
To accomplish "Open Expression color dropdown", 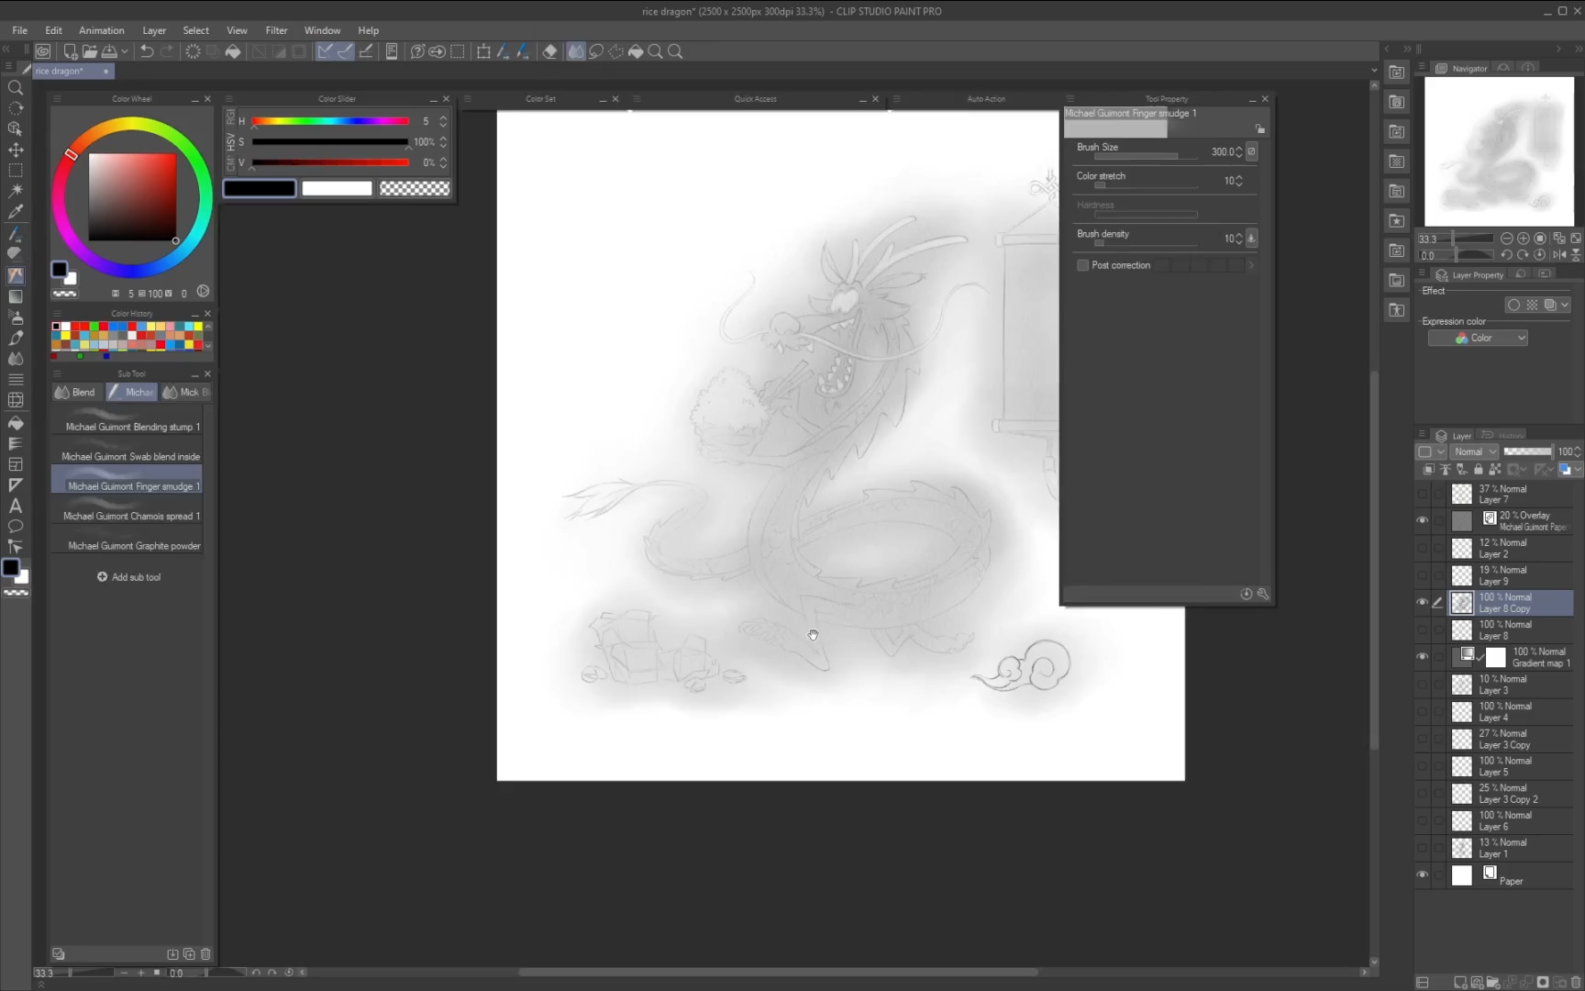I will (1478, 339).
